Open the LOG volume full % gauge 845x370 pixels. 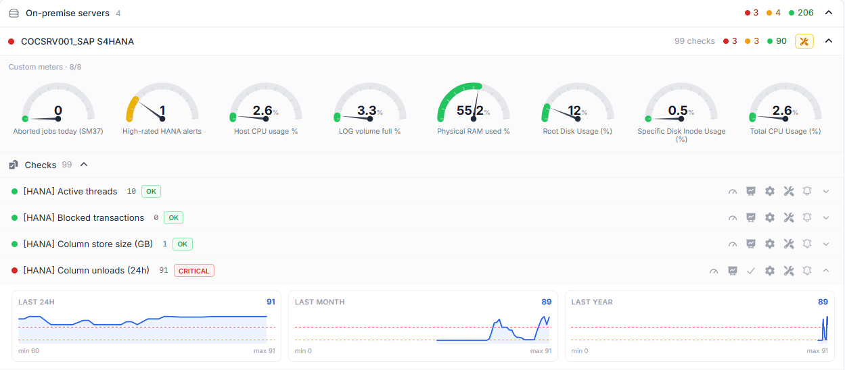click(370, 109)
